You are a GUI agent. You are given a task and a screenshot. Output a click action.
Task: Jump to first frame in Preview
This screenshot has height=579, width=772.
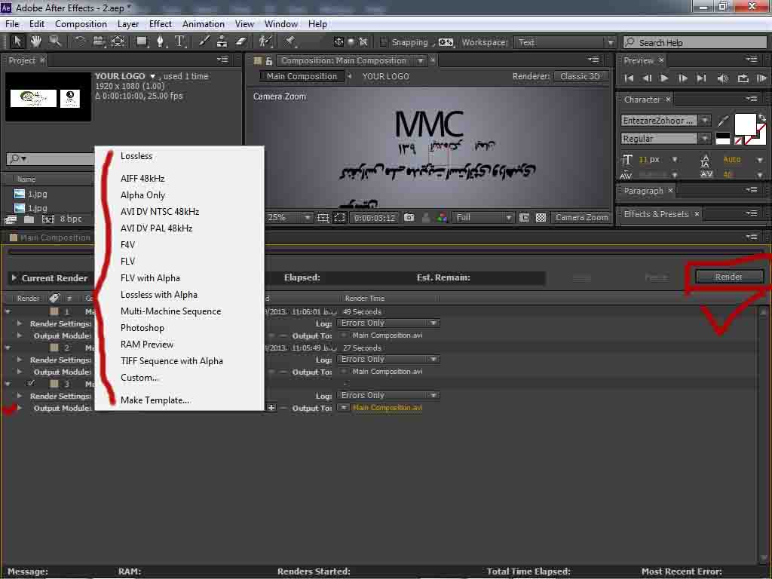point(629,78)
